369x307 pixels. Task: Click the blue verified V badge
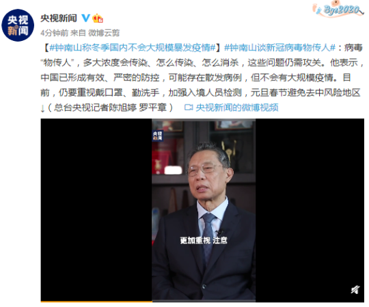[85, 18]
